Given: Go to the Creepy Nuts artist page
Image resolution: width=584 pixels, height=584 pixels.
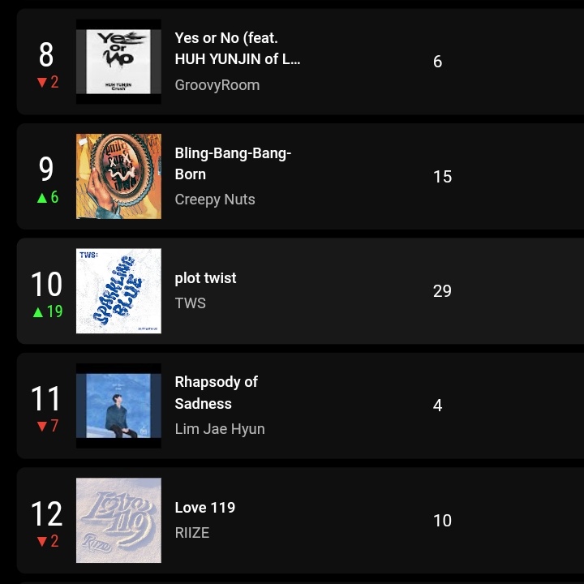Looking at the screenshot, I should [x=215, y=200].
